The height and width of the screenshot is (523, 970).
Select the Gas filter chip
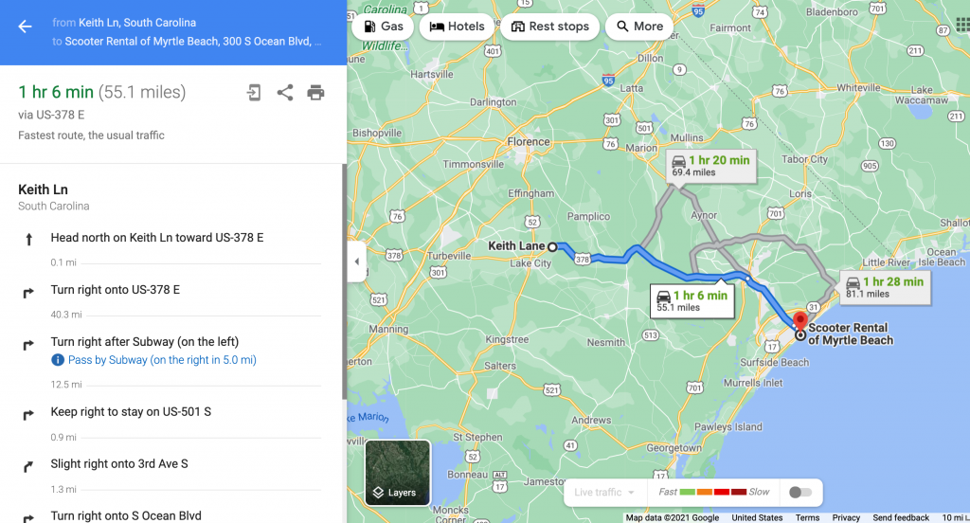(382, 27)
